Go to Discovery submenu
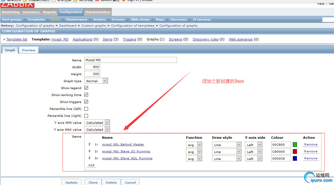This screenshot has width=334, height=185. pos(178,19)
